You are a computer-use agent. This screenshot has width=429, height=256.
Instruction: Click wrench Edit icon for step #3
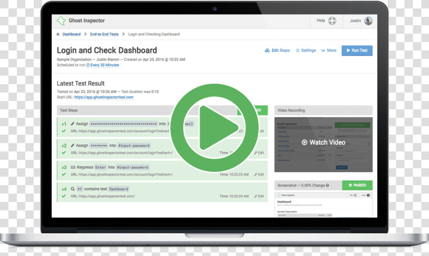pyautogui.click(x=255, y=174)
